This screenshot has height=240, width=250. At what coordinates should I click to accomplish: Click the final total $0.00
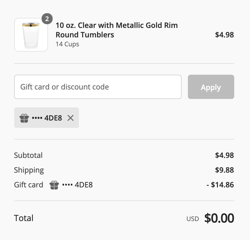(219, 218)
